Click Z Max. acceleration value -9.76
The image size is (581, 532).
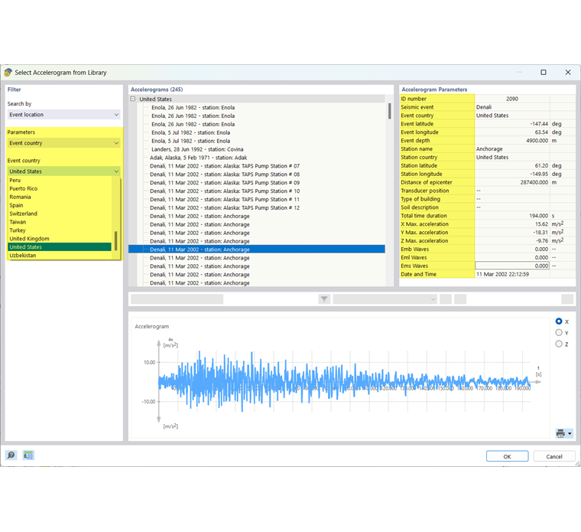coord(542,241)
